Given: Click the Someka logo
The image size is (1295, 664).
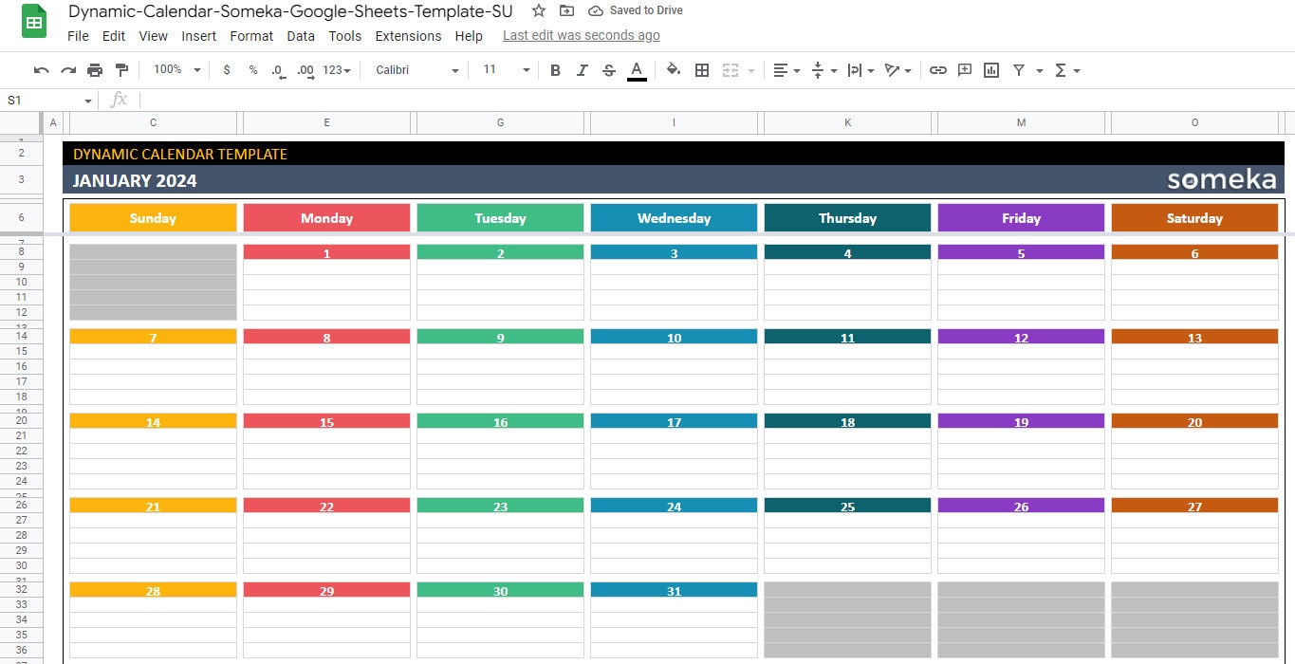Looking at the screenshot, I should coord(1222,179).
